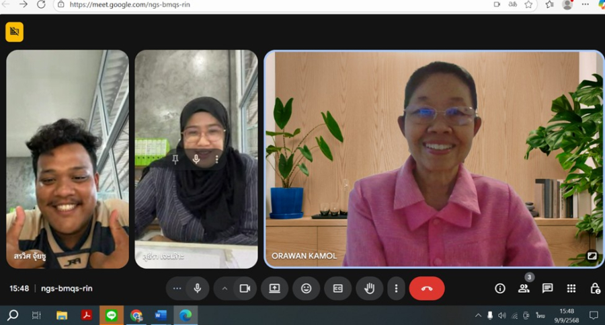Send a reaction with the emoji icon
Screen dimensions: 605x325
306,288
